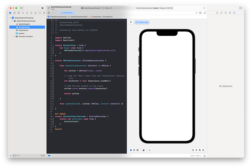Switch preview to Selectable mode
This screenshot has height=168, width=252.
click(134, 150)
